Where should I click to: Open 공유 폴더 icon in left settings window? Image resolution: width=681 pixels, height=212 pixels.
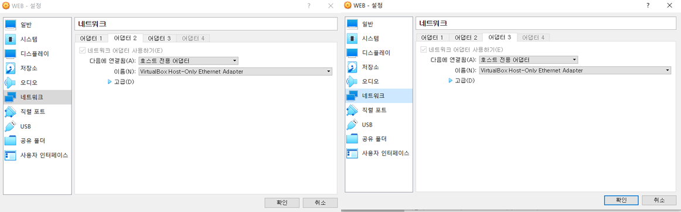click(x=11, y=141)
